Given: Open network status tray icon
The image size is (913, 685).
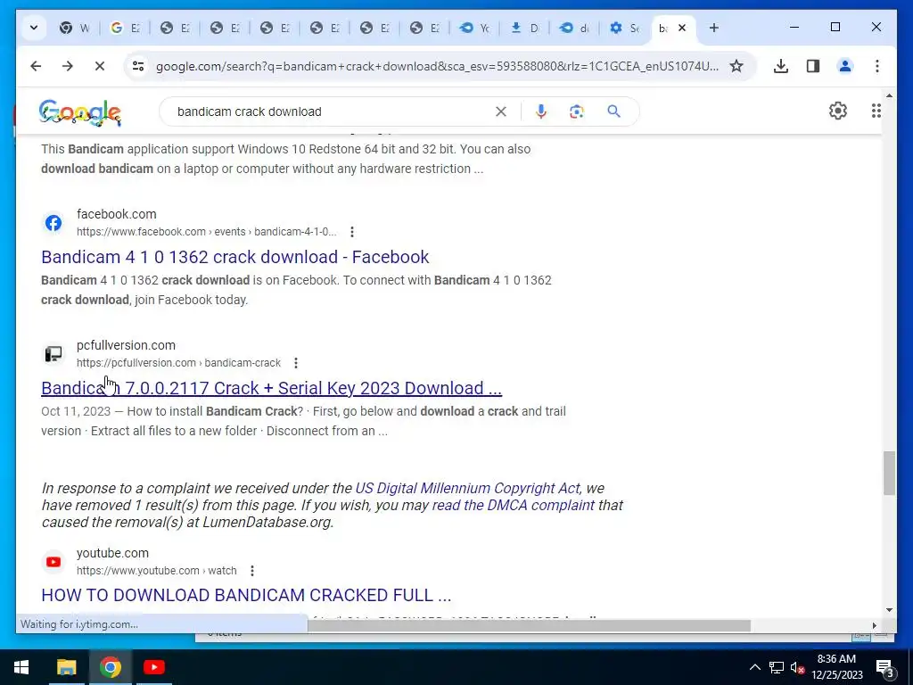Looking at the screenshot, I should click(777, 667).
